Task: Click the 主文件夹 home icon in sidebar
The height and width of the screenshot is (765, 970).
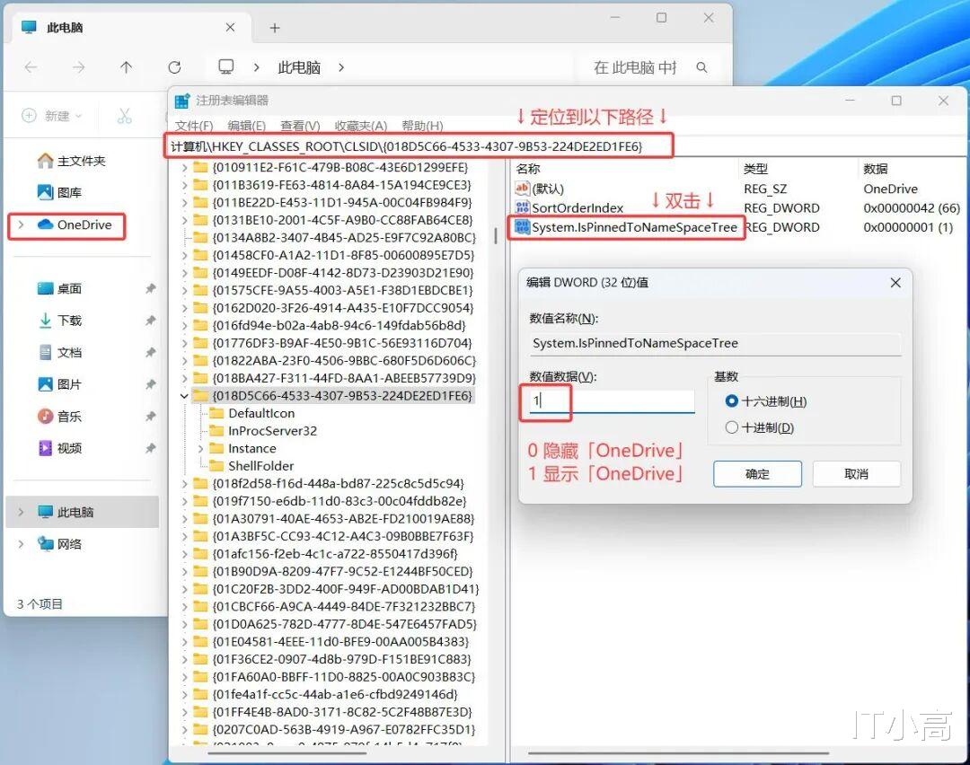Action: (x=45, y=161)
